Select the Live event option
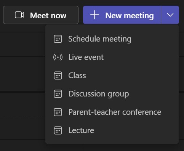This screenshot has height=151, width=184. (x=112, y=57)
